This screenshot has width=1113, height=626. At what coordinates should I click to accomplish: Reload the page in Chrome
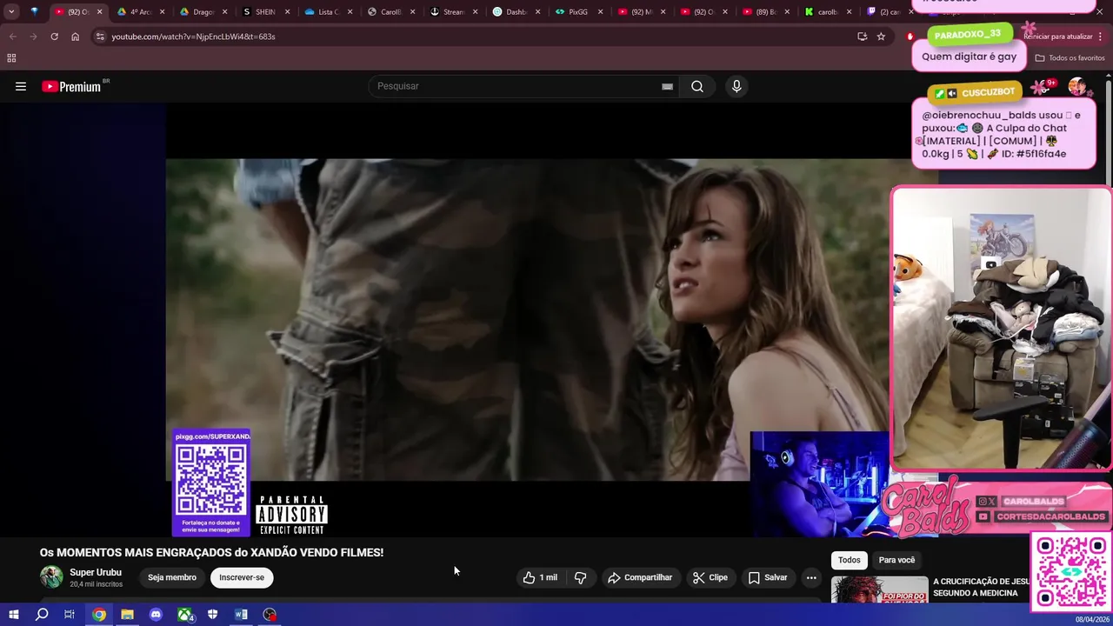[54, 37]
